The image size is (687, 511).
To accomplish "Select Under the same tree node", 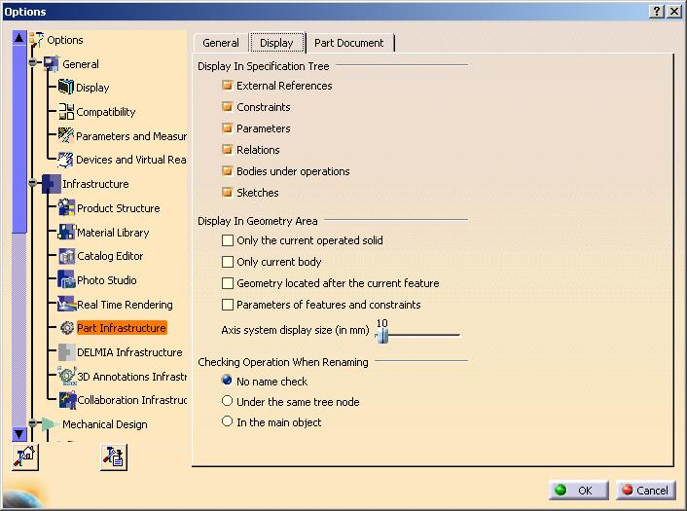I will coord(227,401).
